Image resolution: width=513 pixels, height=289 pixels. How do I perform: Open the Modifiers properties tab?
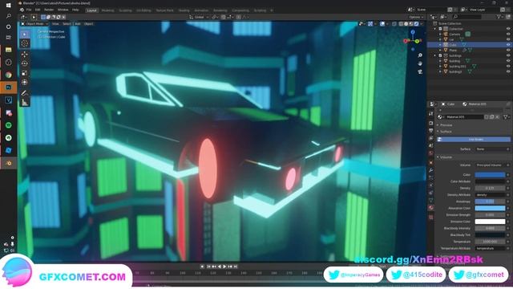click(431, 170)
